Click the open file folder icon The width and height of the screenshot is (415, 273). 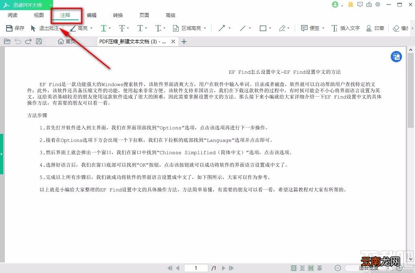tap(7, 41)
